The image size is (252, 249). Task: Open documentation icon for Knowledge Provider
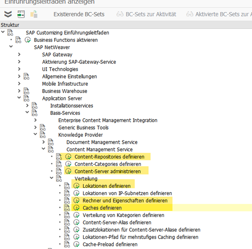click(x=43, y=135)
